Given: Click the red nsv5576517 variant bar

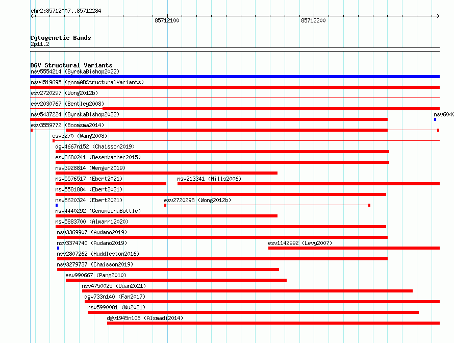Looking at the screenshot, I should 111,184.
